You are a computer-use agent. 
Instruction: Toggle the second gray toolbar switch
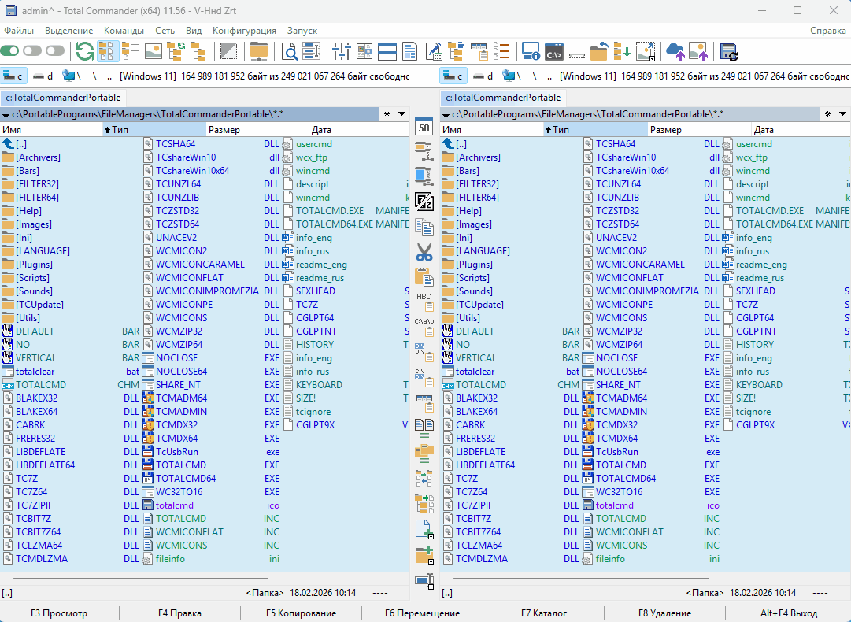32,51
